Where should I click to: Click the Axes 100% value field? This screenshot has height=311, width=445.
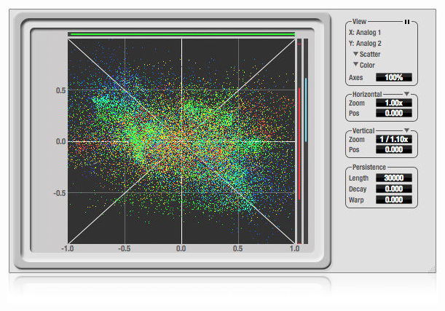click(394, 77)
